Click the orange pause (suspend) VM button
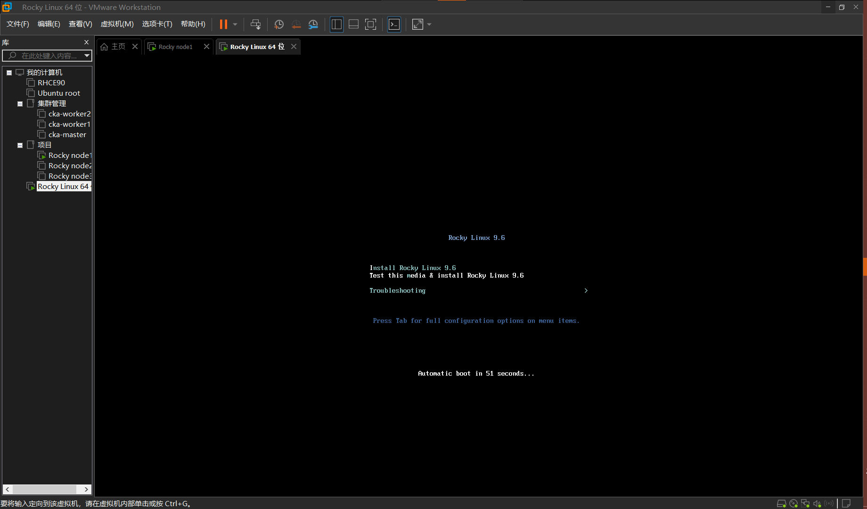 click(223, 25)
